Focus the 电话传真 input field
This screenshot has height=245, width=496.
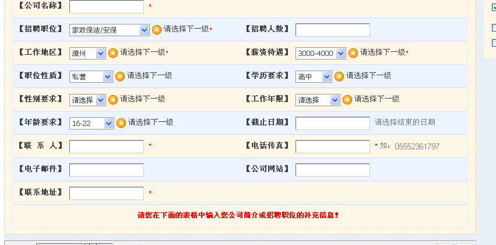click(x=333, y=146)
